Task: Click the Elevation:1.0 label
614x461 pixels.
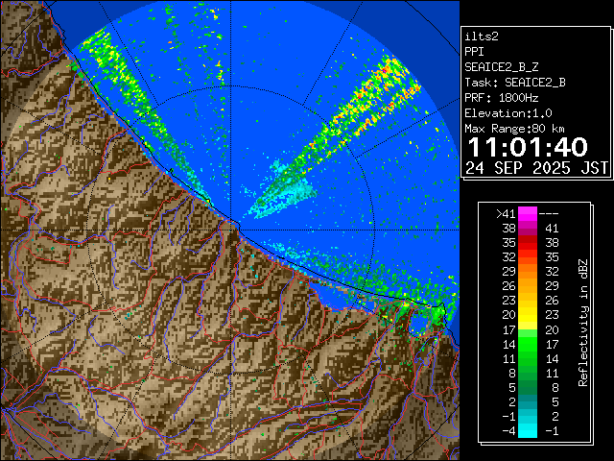Action: point(510,112)
